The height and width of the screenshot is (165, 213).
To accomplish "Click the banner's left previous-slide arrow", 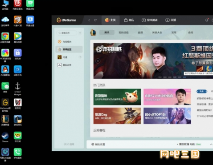I will [x=98, y=61].
